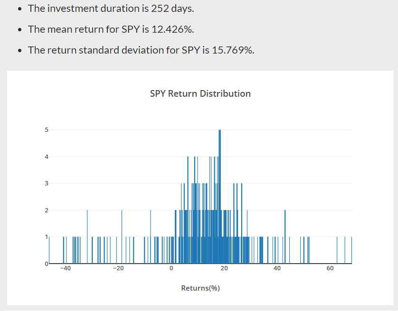Click the x-axis tick label −20
398x311 pixels.
tap(118, 268)
